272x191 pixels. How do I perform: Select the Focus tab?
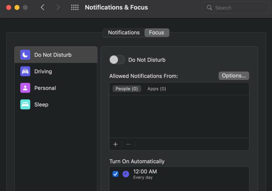[x=156, y=33]
